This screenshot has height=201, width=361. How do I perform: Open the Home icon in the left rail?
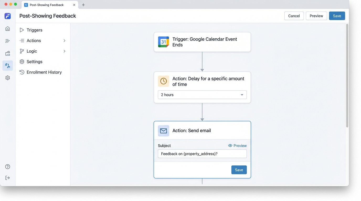coord(8,29)
